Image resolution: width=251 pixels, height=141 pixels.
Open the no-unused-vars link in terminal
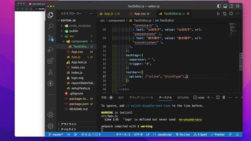coord(190,119)
